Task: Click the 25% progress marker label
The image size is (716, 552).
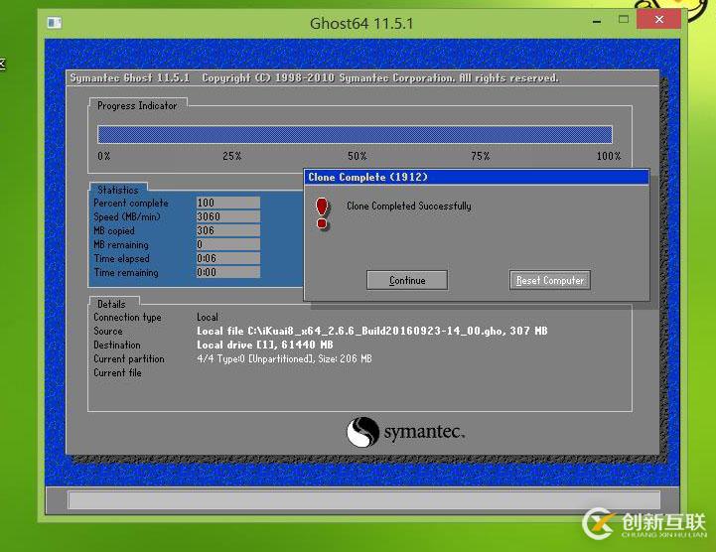Action: [x=232, y=156]
